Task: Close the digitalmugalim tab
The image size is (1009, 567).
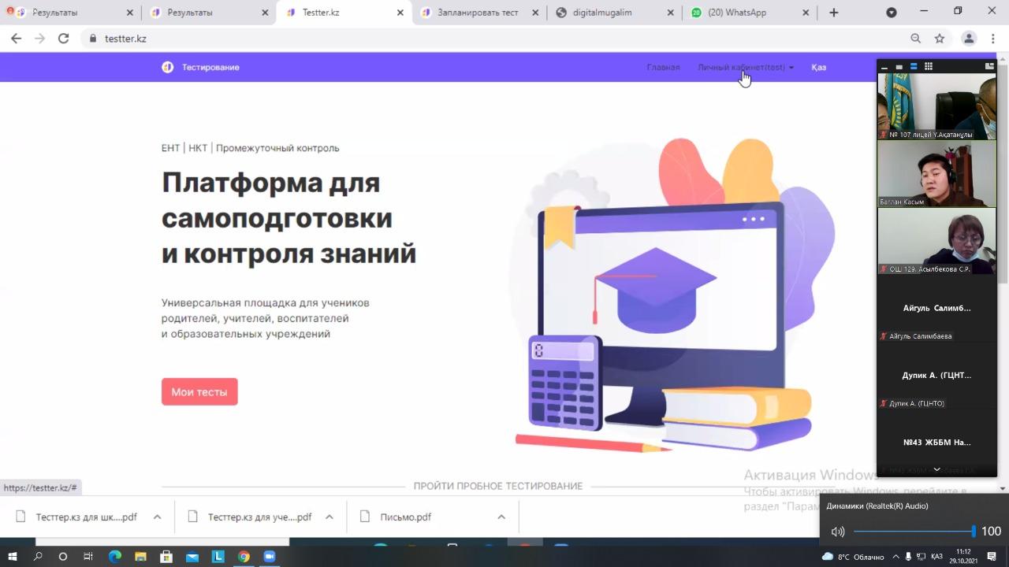Action: pos(671,13)
